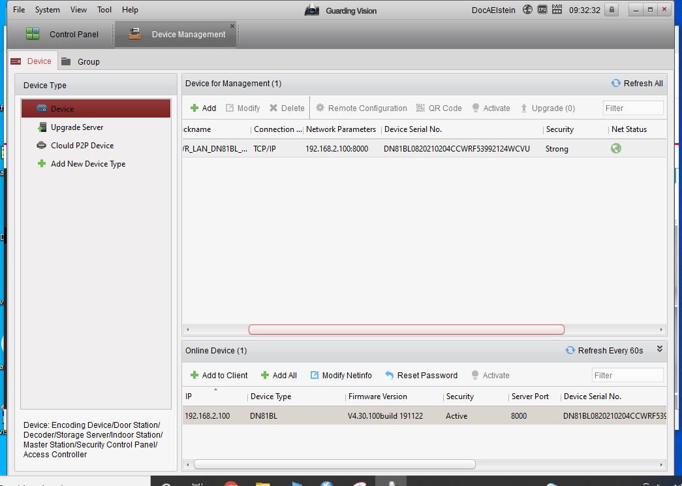Click Refresh Every 60s
Image resolution: width=682 pixels, height=486 pixels.
[604, 351]
